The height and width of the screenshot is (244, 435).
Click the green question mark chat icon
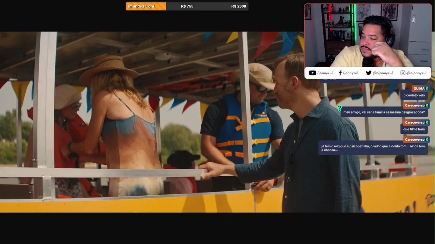(339, 108)
